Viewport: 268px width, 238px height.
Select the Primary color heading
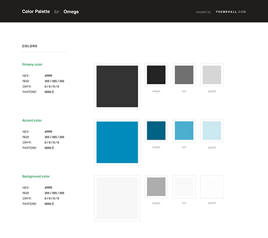[32, 64]
